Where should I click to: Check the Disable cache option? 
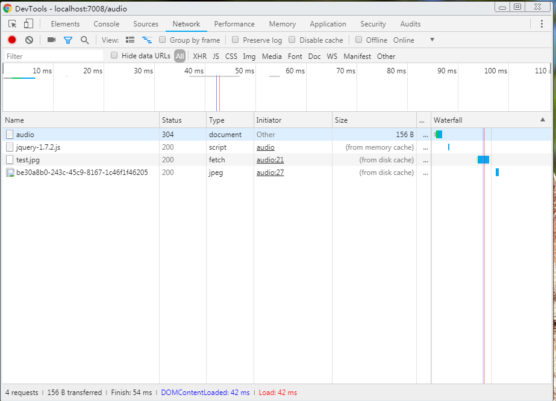tap(292, 40)
